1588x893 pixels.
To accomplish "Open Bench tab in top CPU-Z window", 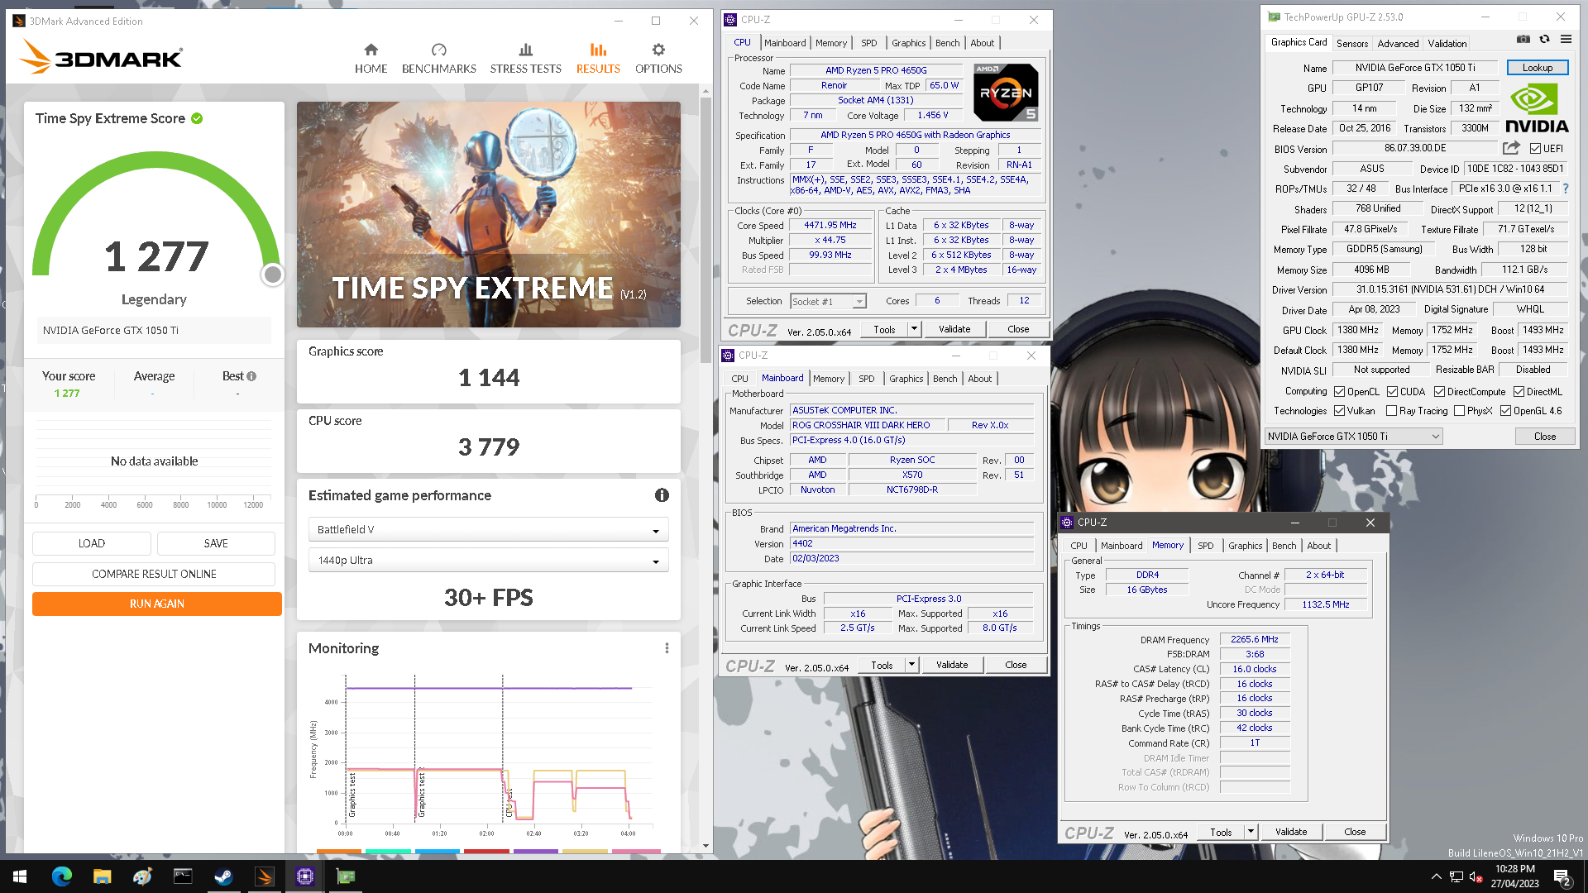I will [948, 43].
